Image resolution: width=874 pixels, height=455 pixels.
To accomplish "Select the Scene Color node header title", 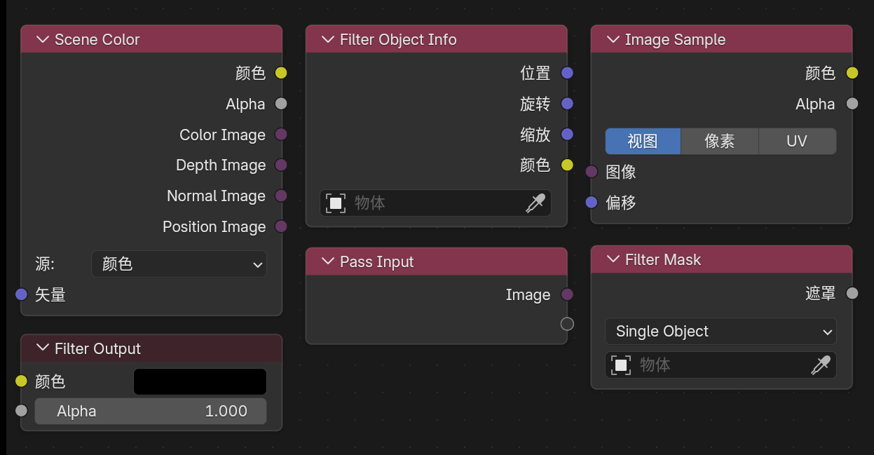I will 97,39.
